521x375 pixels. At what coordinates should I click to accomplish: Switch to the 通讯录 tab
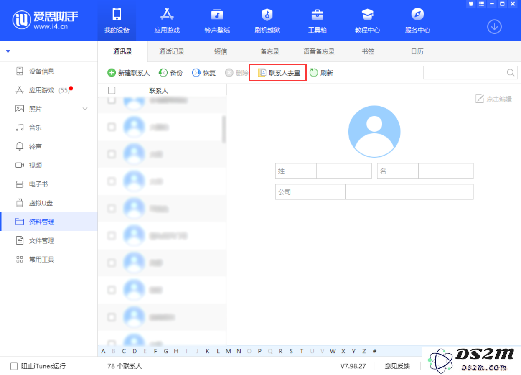tap(123, 52)
